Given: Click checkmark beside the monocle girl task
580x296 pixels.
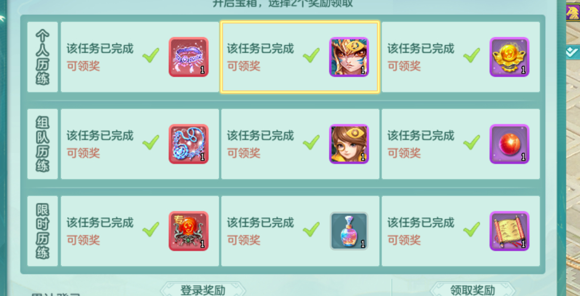Looking at the screenshot, I should 311,142.
